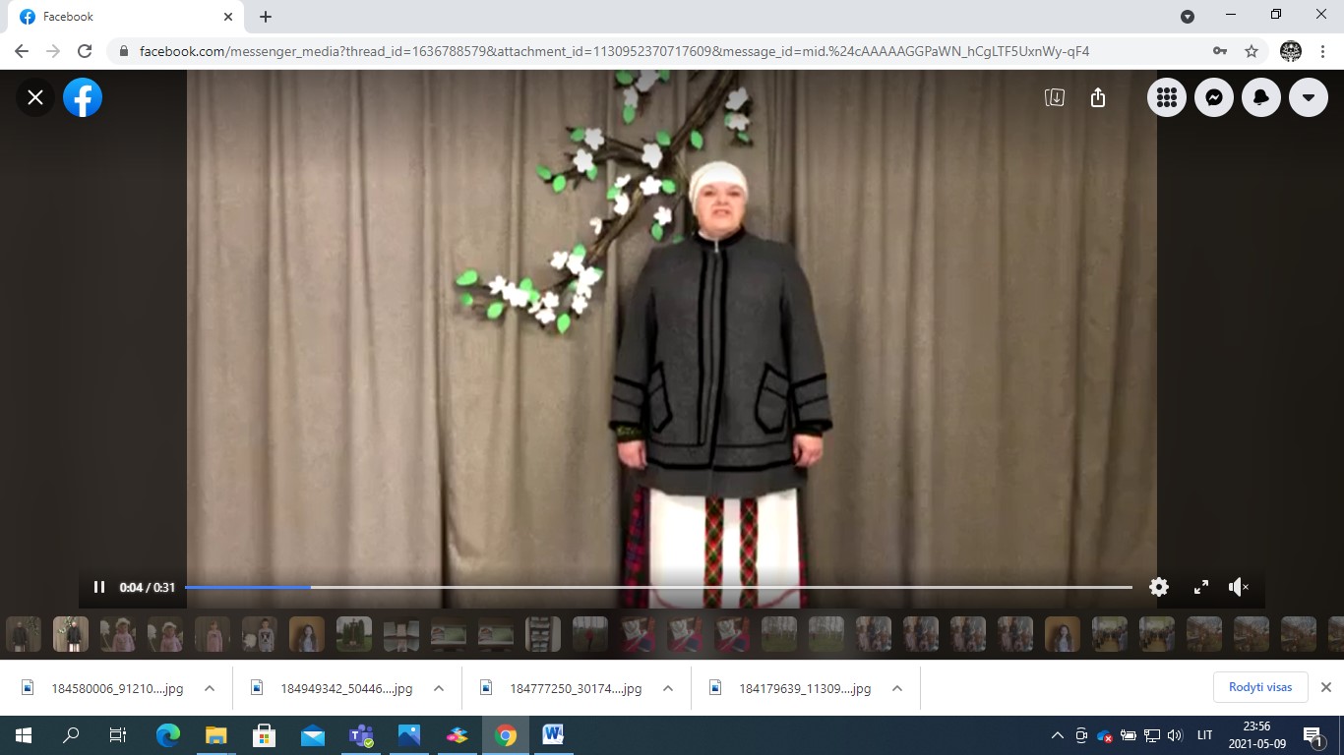This screenshot has height=755, width=1344.
Task: Open Photos app from taskbar
Action: (x=409, y=735)
